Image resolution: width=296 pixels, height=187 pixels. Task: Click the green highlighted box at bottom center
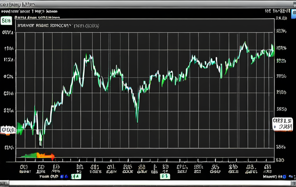coord(165,176)
